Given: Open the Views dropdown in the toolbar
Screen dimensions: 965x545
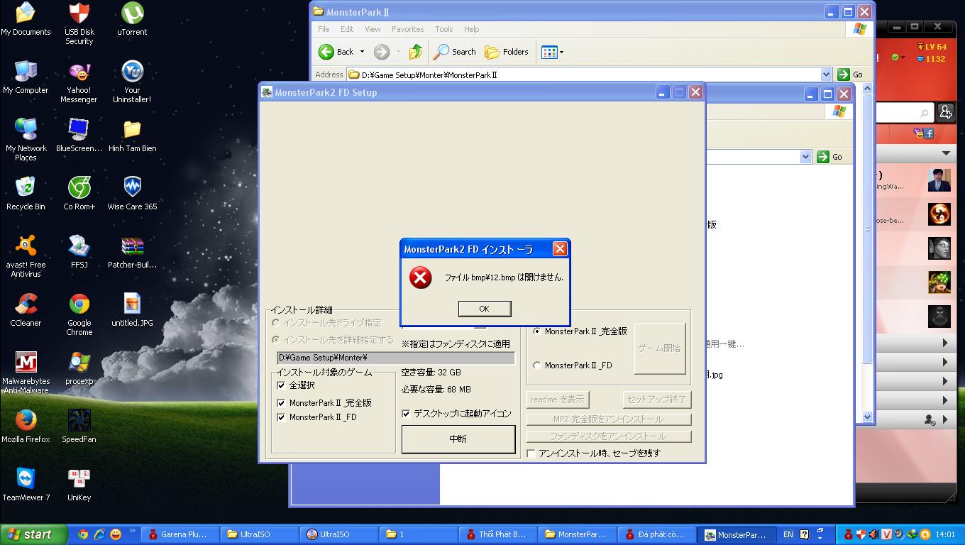Looking at the screenshot, I should 561,52.
